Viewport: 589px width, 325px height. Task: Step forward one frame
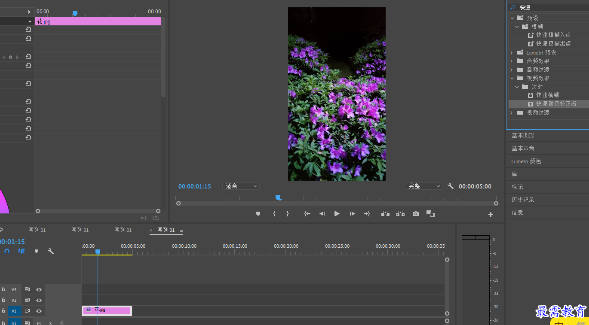tap(352, 214)
